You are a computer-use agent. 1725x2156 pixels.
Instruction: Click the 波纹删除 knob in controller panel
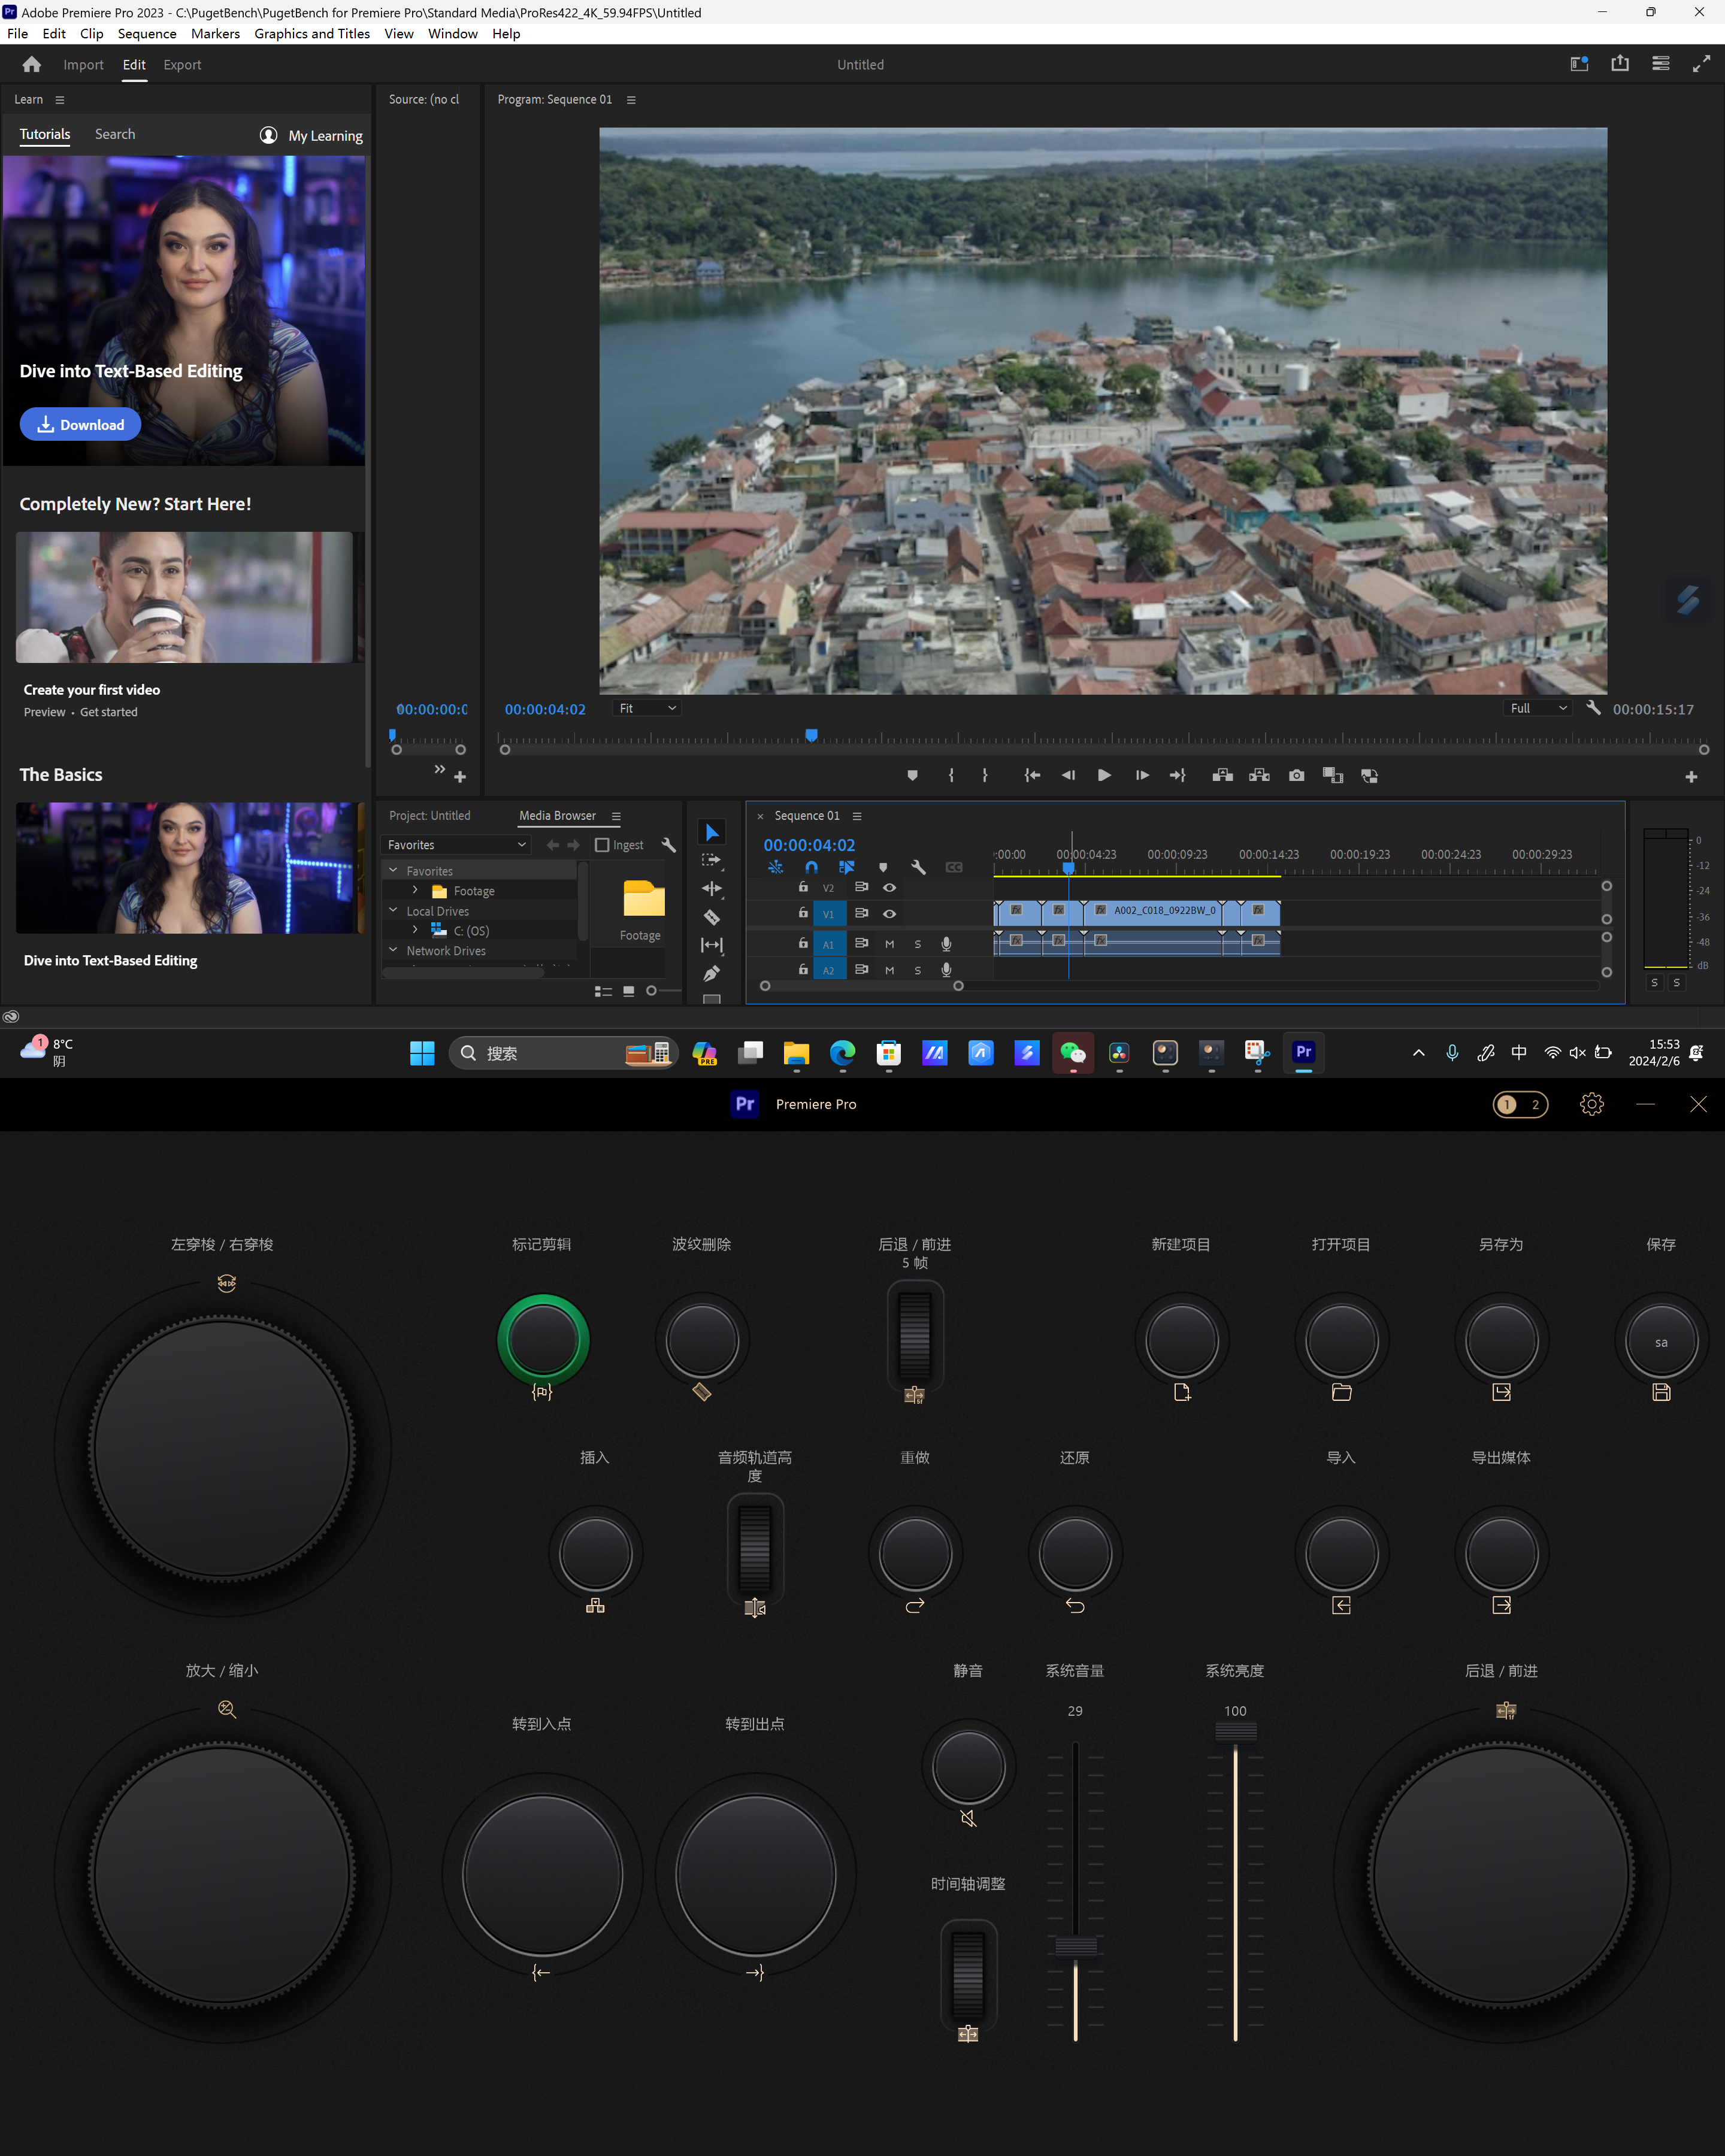click(702, 1341)
